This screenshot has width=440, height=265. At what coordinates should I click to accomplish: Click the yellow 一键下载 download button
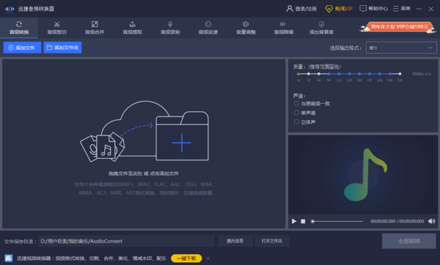(186, 258)
